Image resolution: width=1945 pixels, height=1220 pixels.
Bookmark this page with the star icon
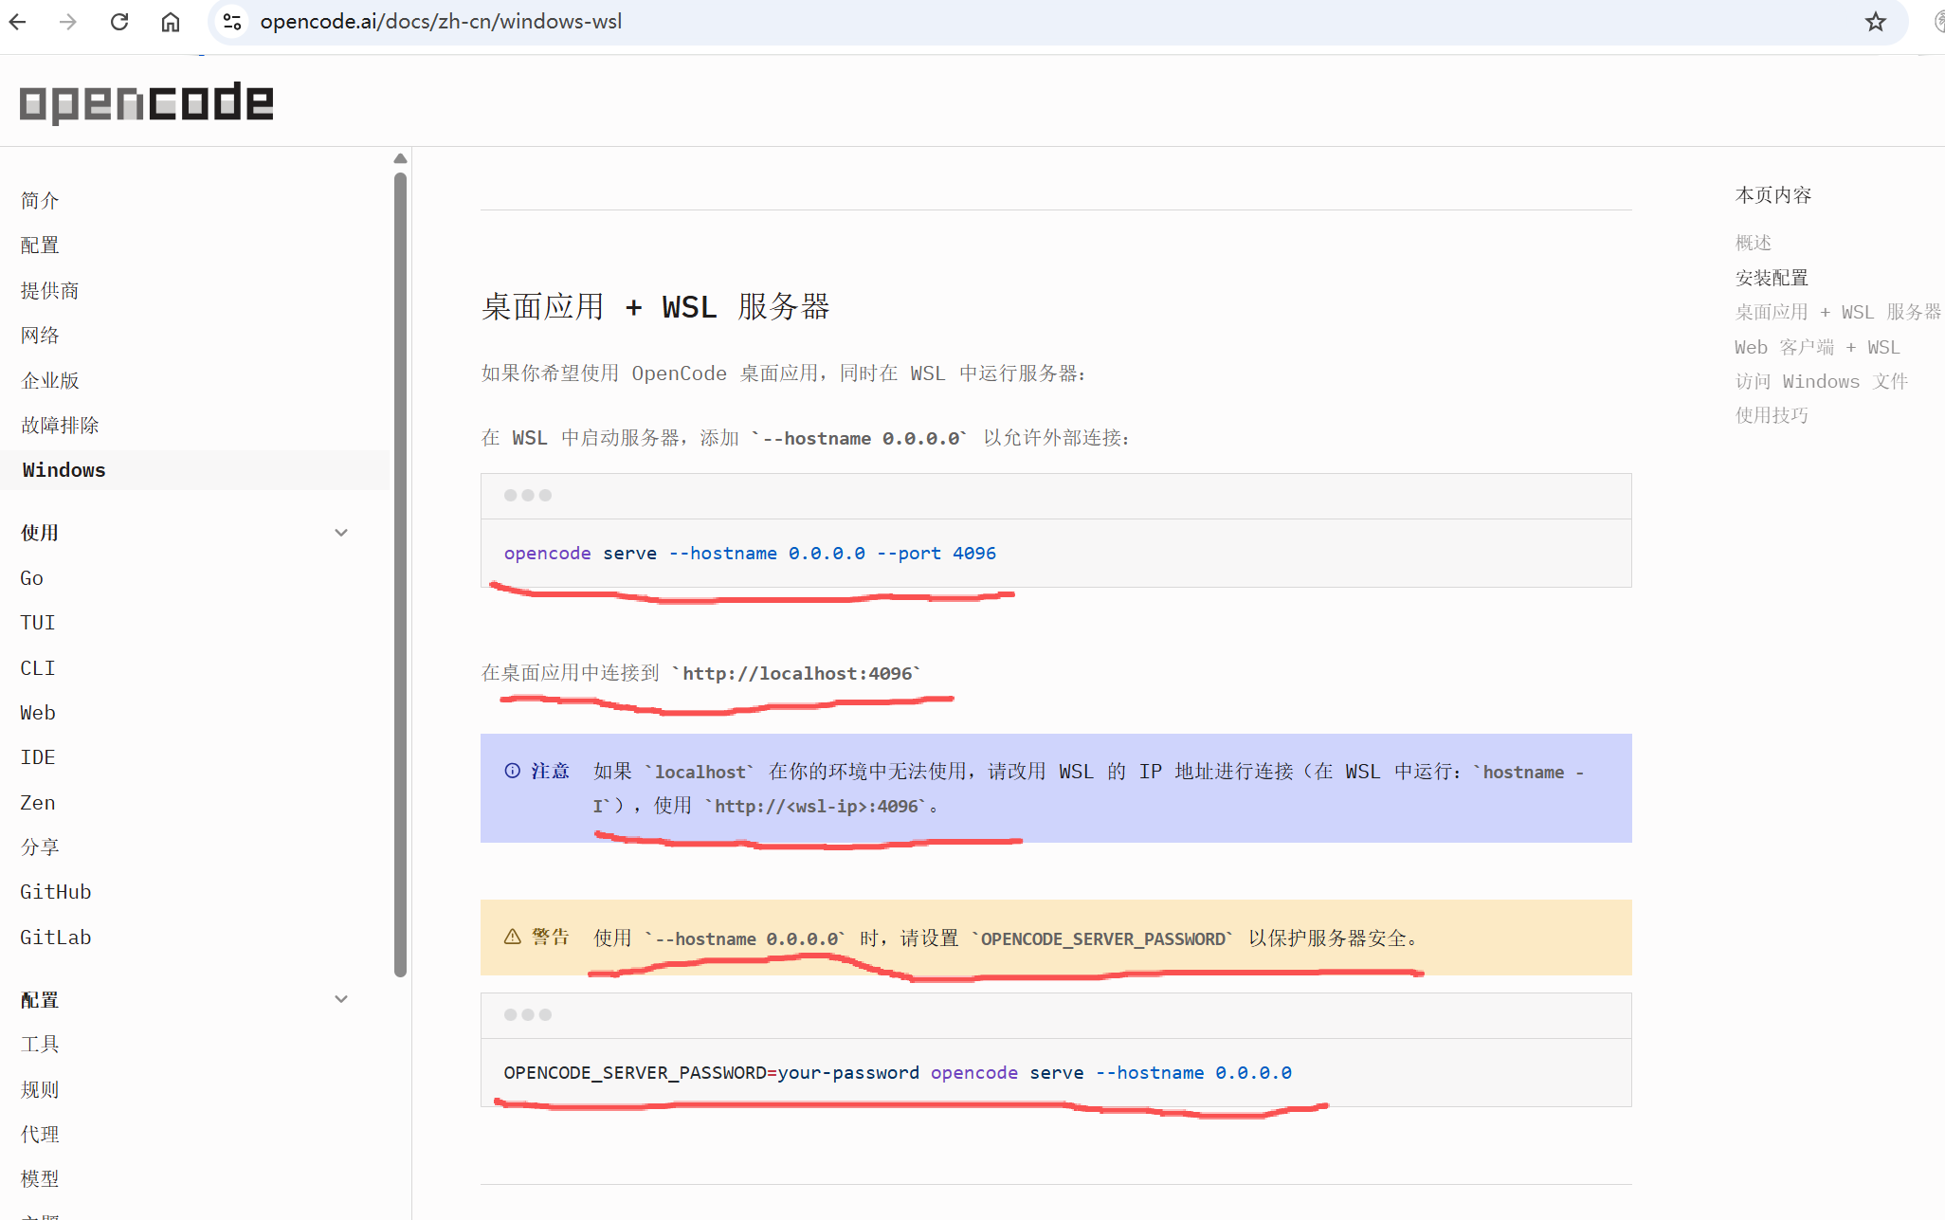click(x=1875, y=22)
